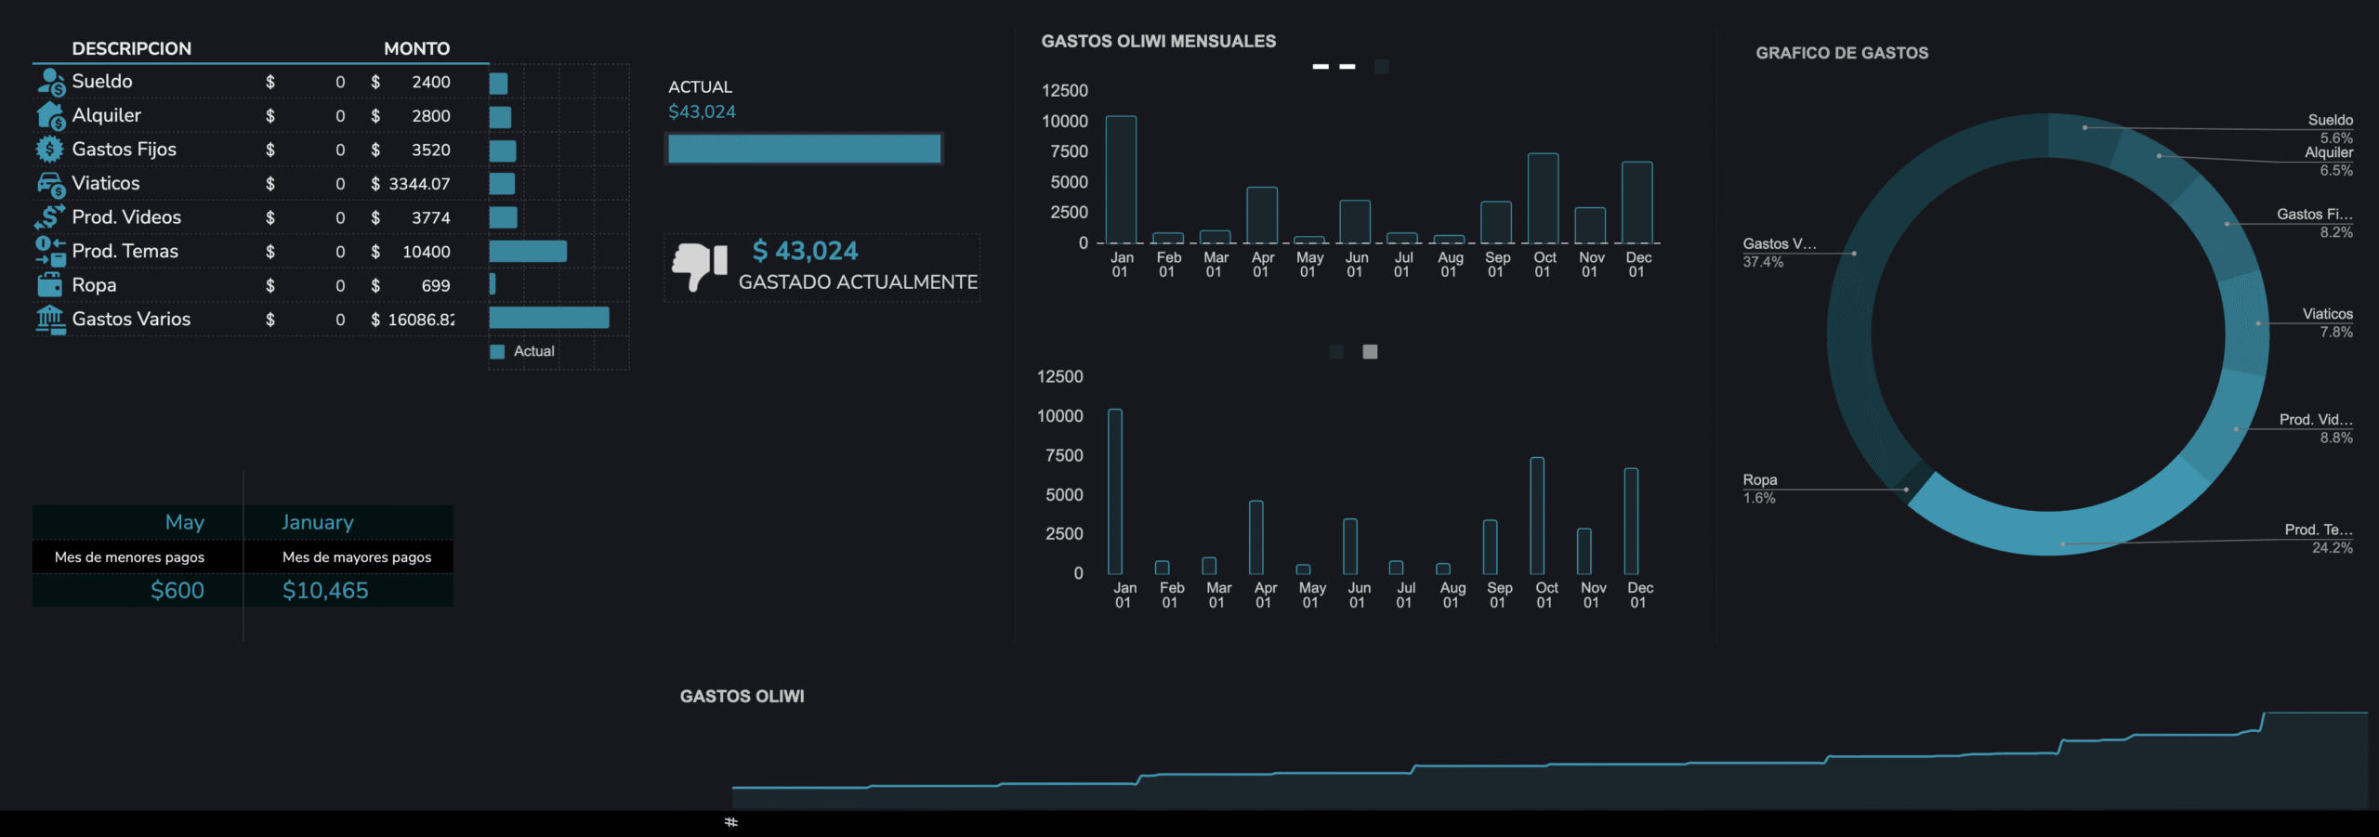
Task: Click the September bar in the lower monthly chart
Action: pyautogui.click(x=1491, y=547)
